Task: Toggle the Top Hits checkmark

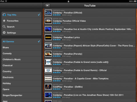Action: coord(39,15)
